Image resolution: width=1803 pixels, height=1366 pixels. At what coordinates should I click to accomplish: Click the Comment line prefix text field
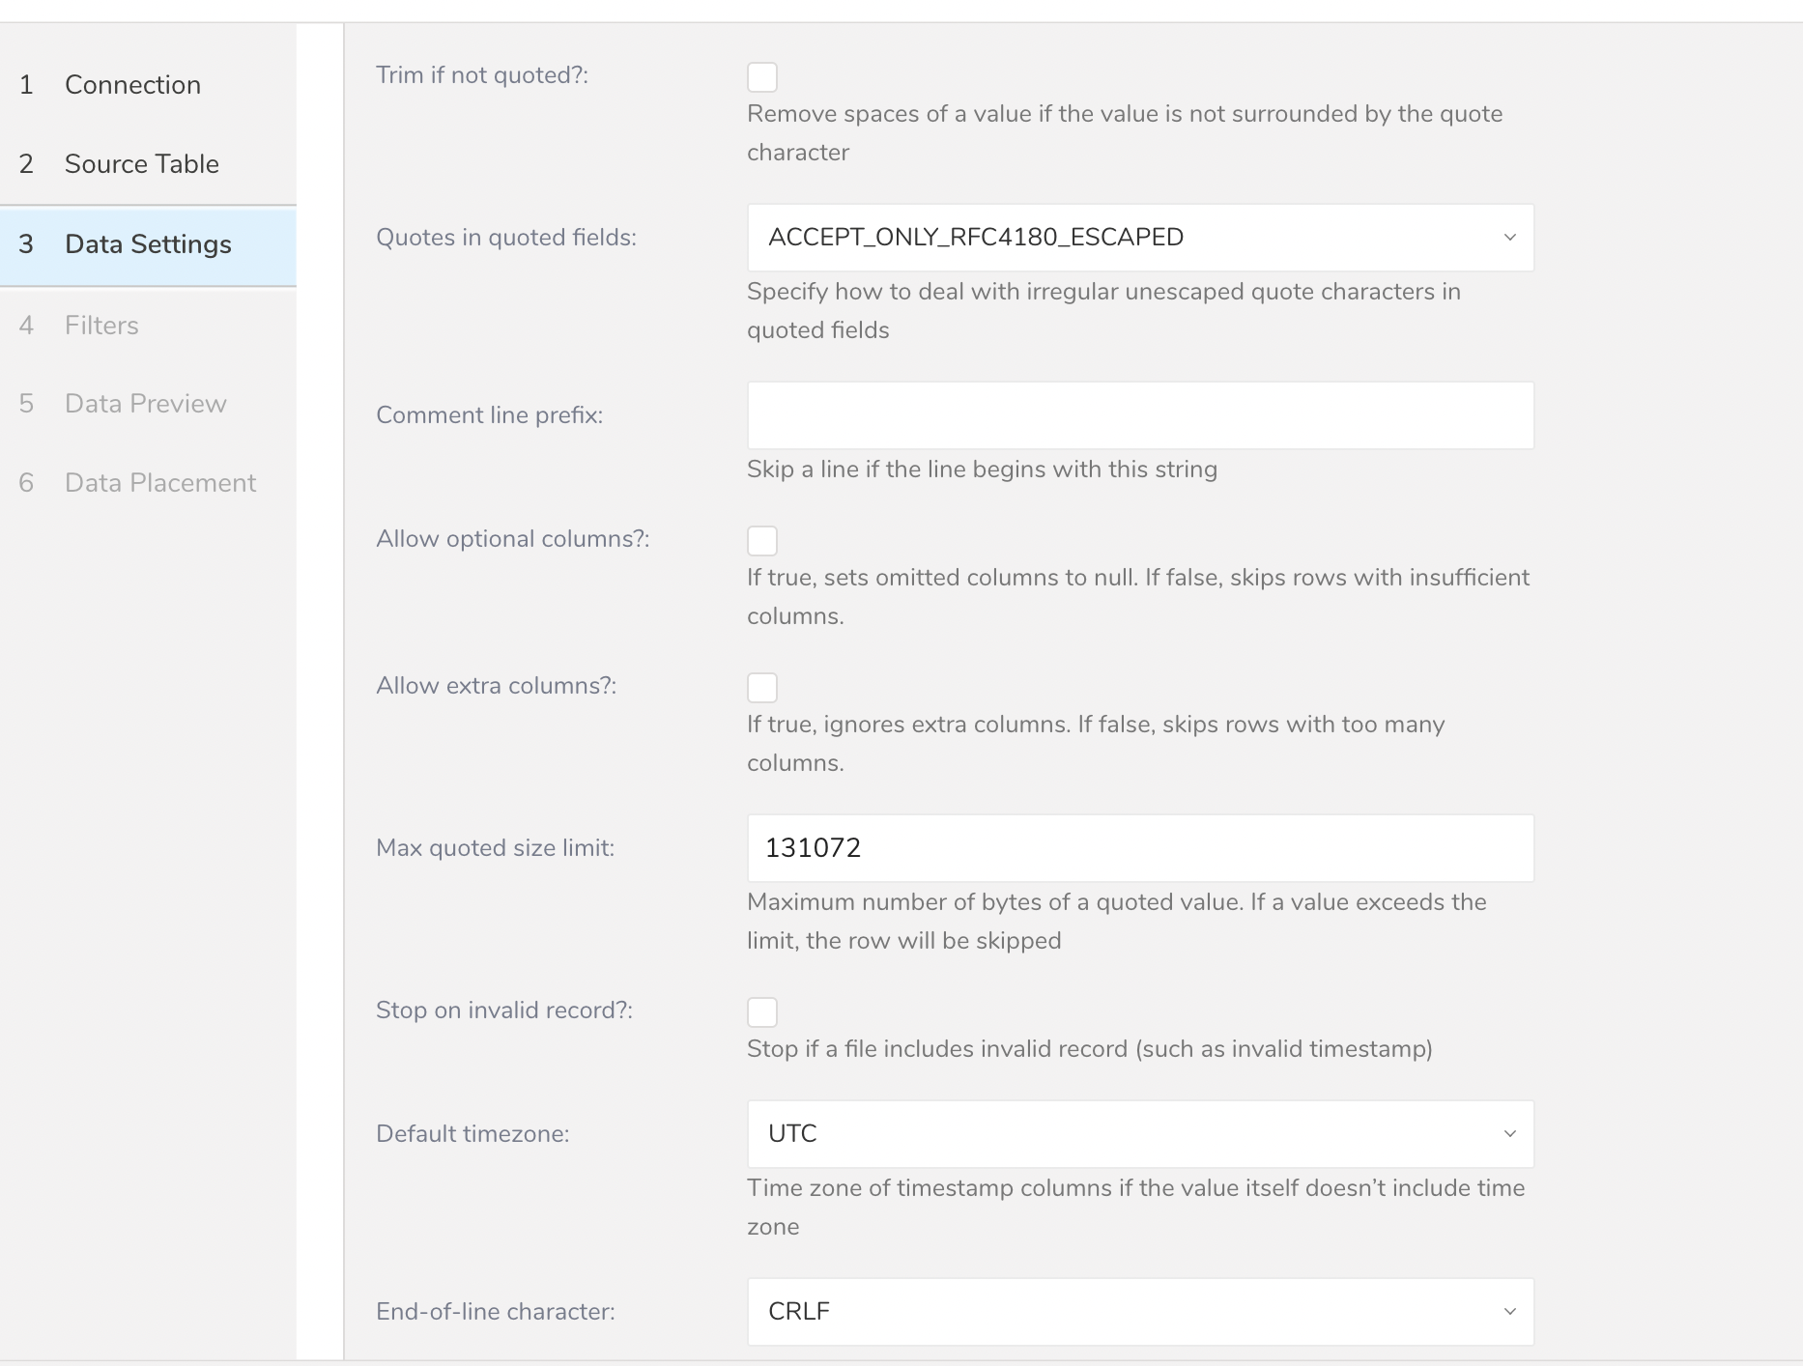[1139, 415]
